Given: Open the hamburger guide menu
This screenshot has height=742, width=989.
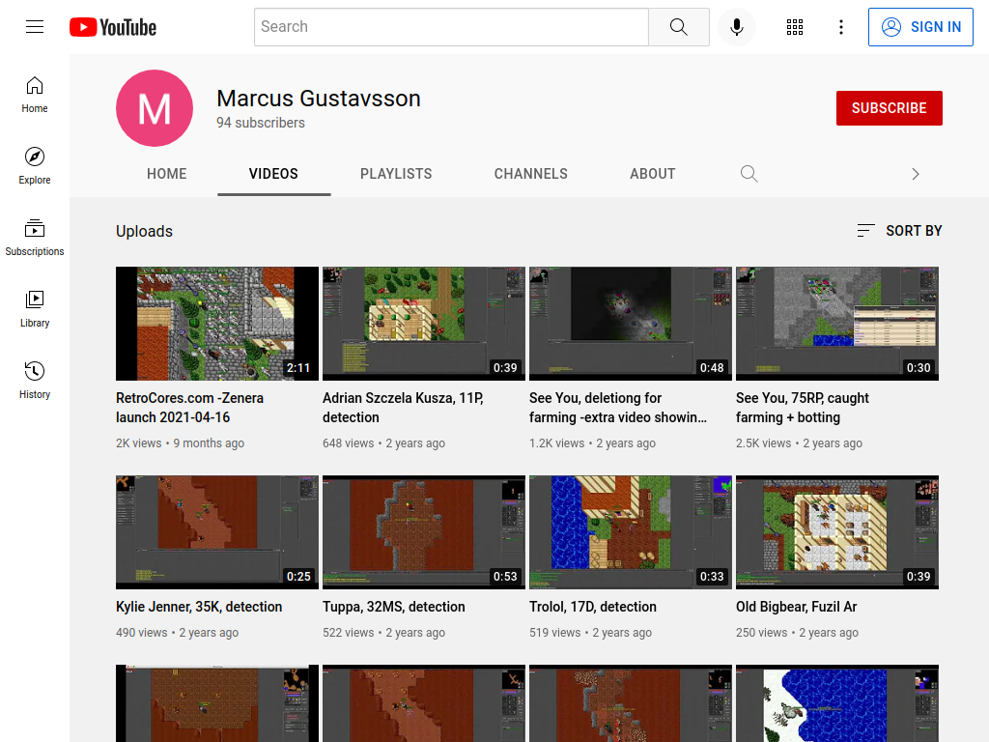Looking at the screenshot, I should tap(35, 26).
